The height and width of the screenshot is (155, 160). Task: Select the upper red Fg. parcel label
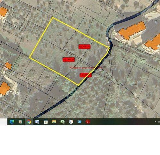(x=84, y=47)
